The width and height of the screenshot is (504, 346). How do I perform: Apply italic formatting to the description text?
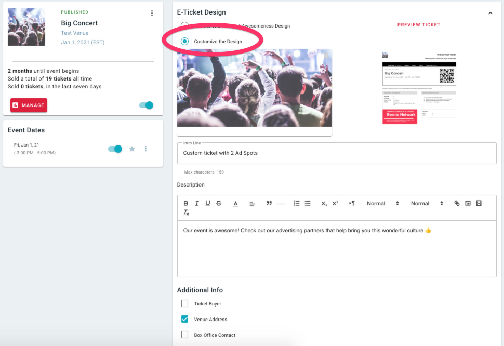(x=196, y=203)
